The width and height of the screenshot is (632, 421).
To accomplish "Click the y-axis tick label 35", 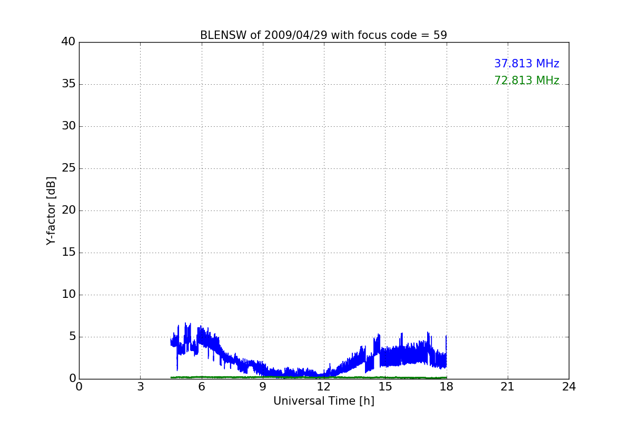I will (68, 84).
